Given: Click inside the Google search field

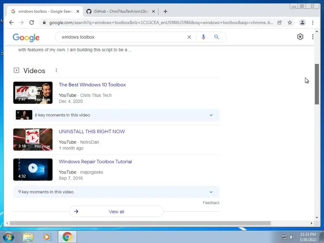Looking at the screenshot, I should 122,37.
